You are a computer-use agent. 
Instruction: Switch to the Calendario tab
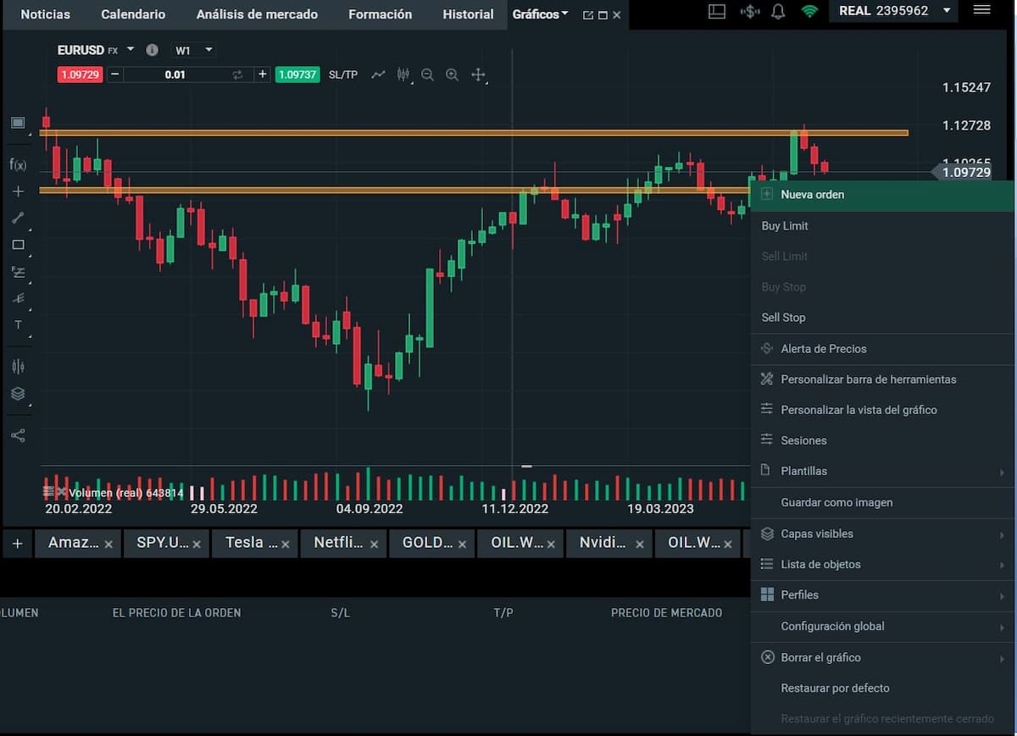coord(133,14)
